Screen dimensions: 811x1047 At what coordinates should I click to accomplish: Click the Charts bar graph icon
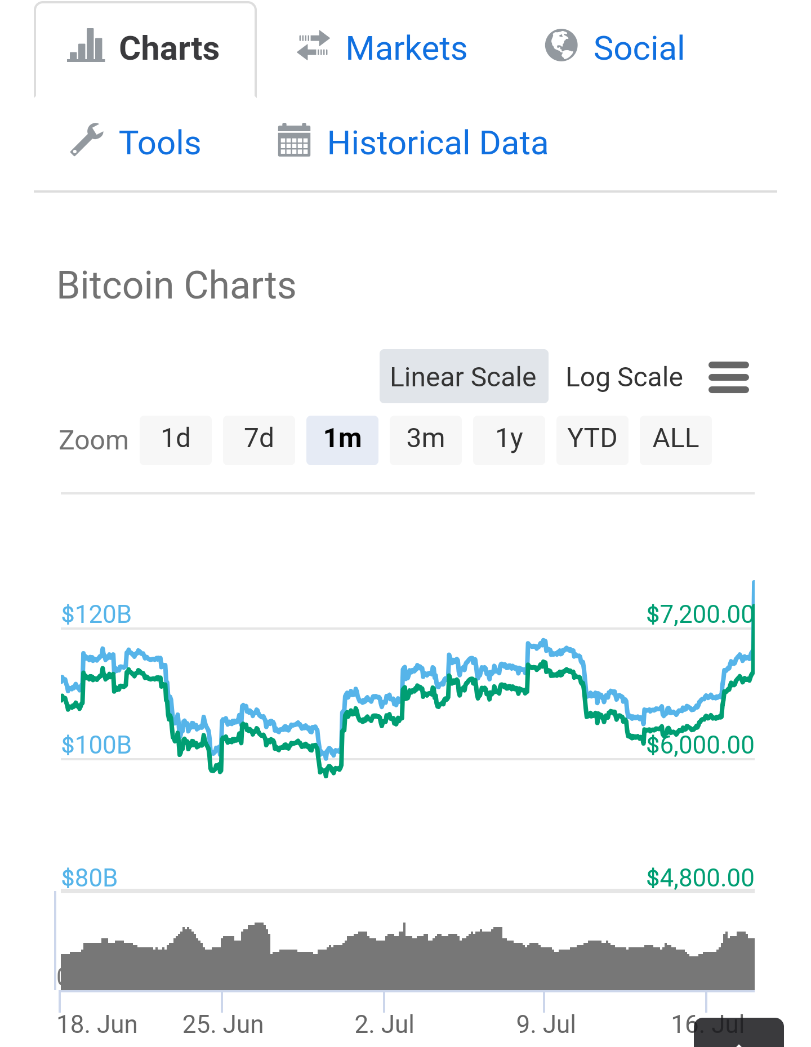click(86, 46)
